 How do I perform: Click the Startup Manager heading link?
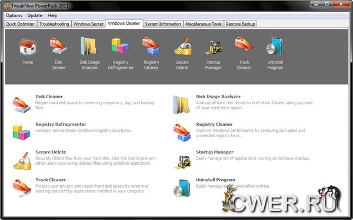[215, 152]
